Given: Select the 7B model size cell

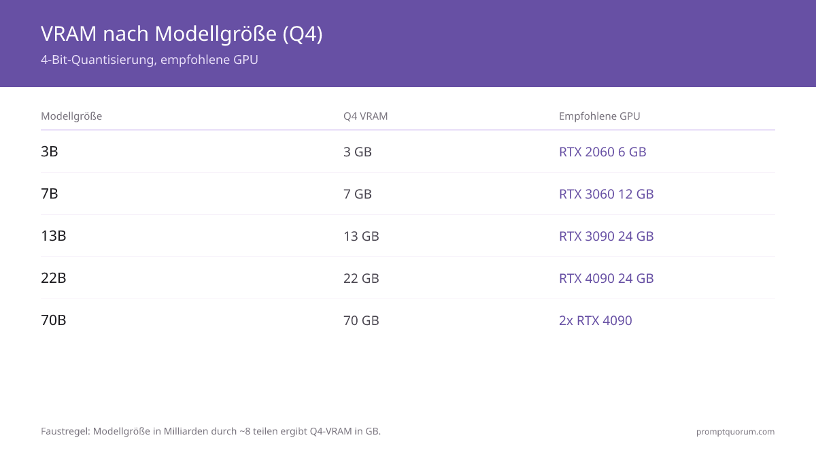Looking at the screenshot, I should [x=50, y=194].
